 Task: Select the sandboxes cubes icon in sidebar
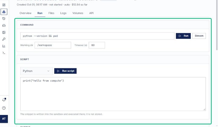pos(4,12)
